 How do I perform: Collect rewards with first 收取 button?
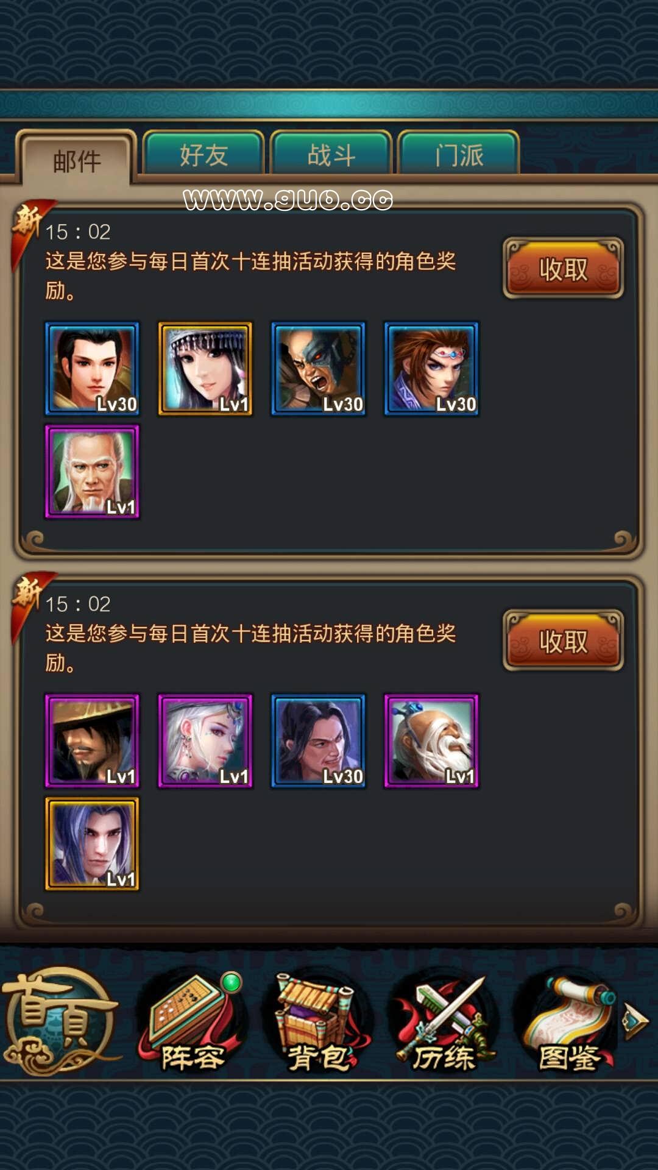563,268
